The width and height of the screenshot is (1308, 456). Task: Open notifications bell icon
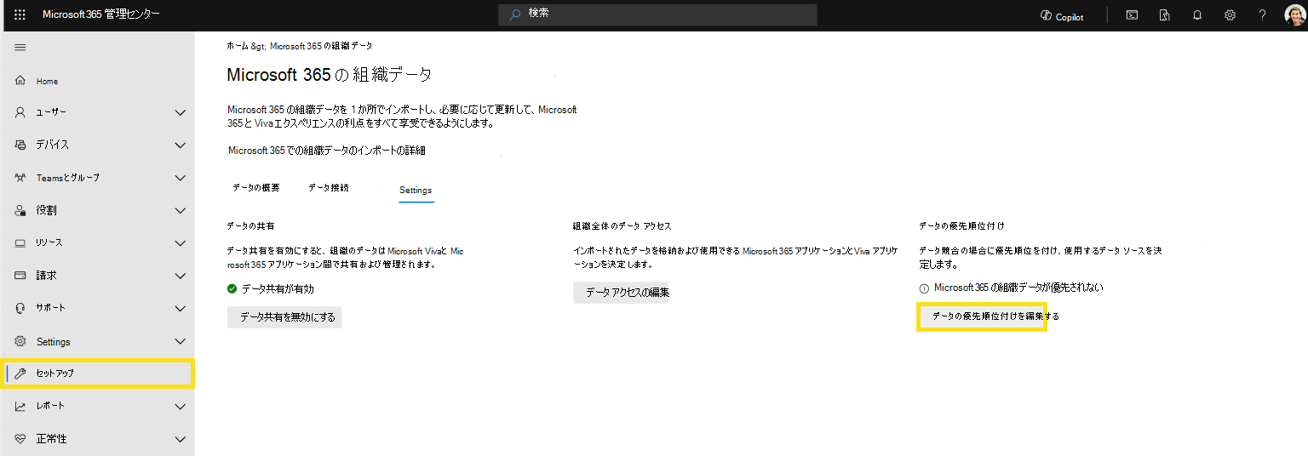tap(1197, 15)
